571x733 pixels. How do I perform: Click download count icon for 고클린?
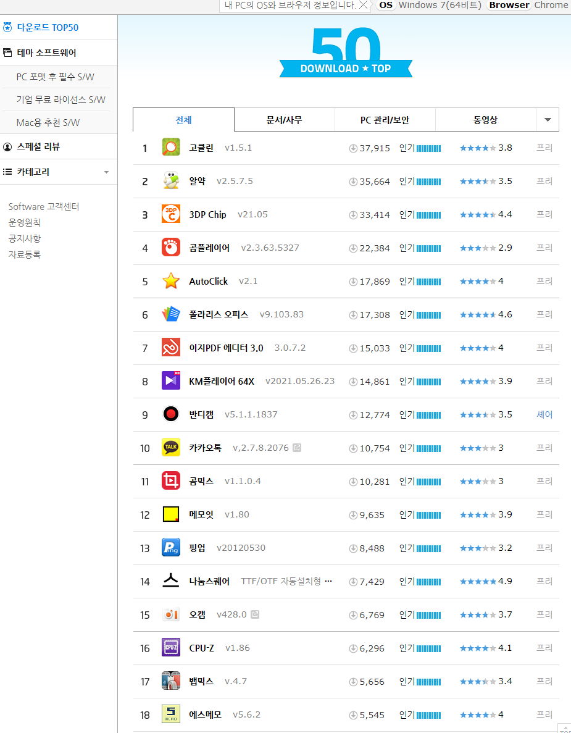tap(353, 148)
